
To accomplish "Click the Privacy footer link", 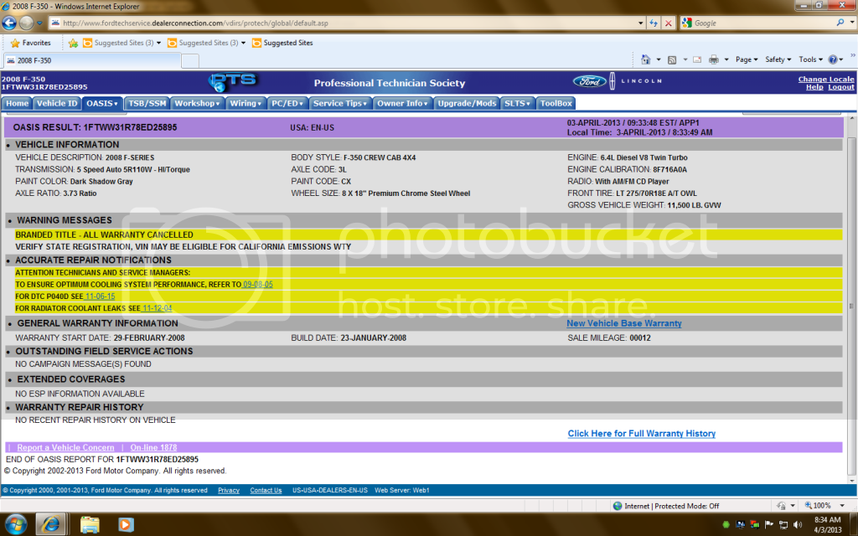I will pyautogui.click(x=229, y=491).
